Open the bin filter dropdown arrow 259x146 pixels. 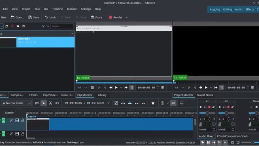(48, 26)
